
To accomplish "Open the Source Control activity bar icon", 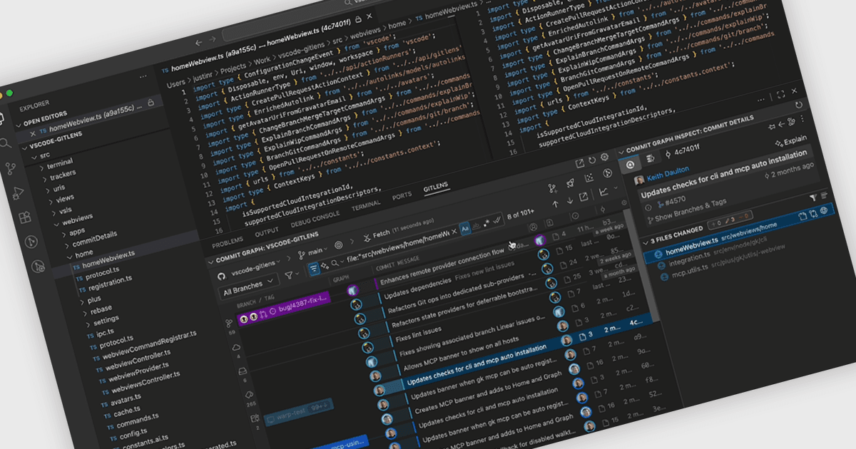I will 11,168.
